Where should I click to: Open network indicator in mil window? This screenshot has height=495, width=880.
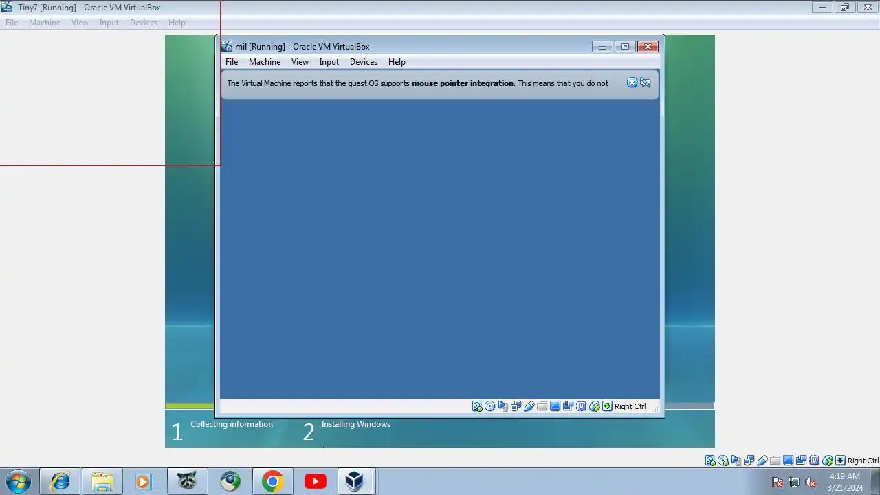516,406
